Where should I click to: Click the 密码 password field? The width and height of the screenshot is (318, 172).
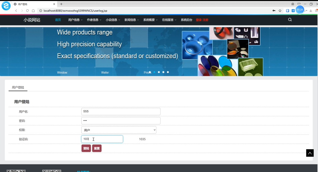coord(121,121)
